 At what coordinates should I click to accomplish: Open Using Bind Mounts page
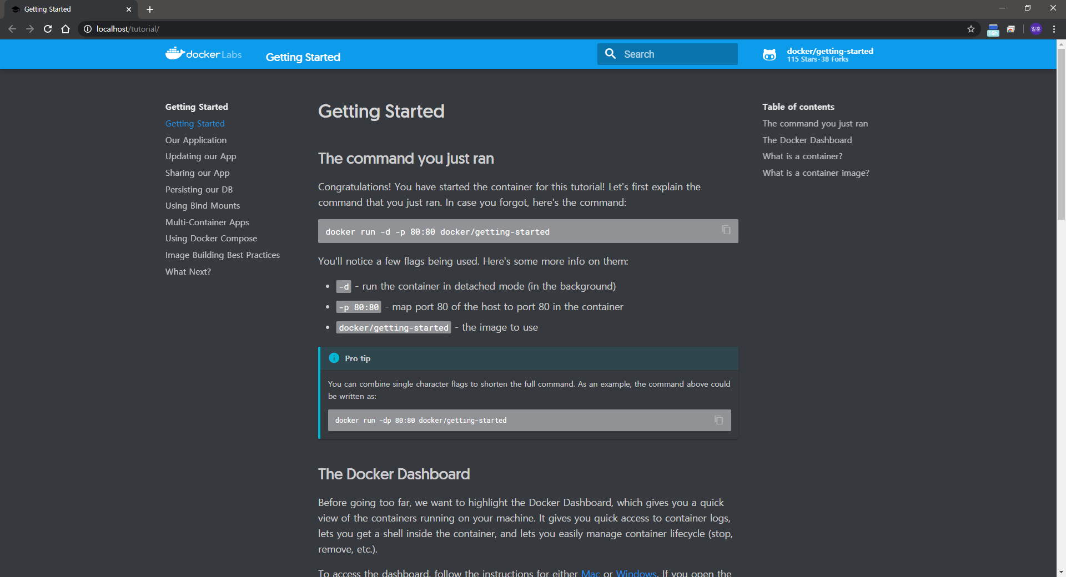pos(203,205)
